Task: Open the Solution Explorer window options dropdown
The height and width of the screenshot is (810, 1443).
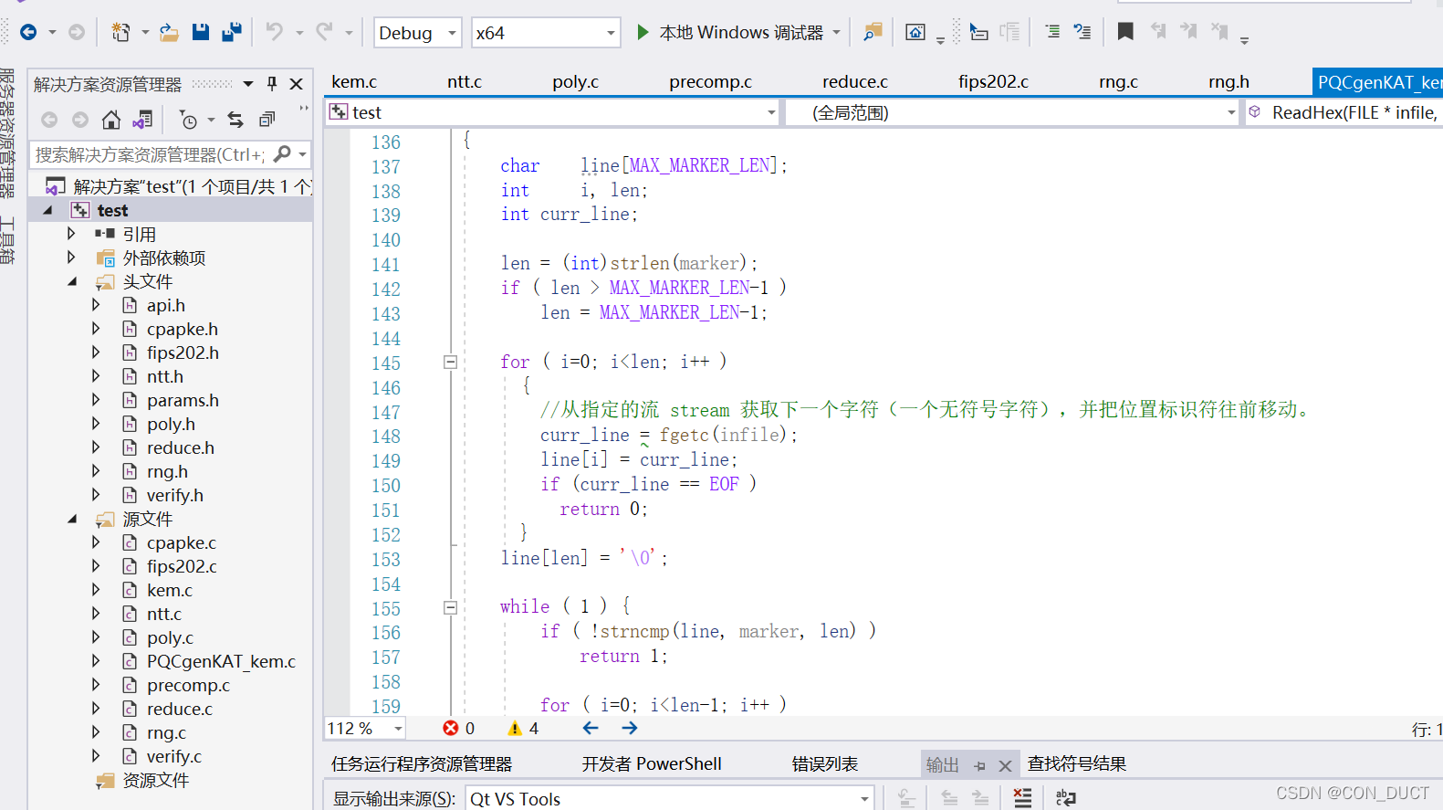Action: [x=248, y=84]
